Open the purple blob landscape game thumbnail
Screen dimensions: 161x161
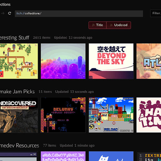63,61
